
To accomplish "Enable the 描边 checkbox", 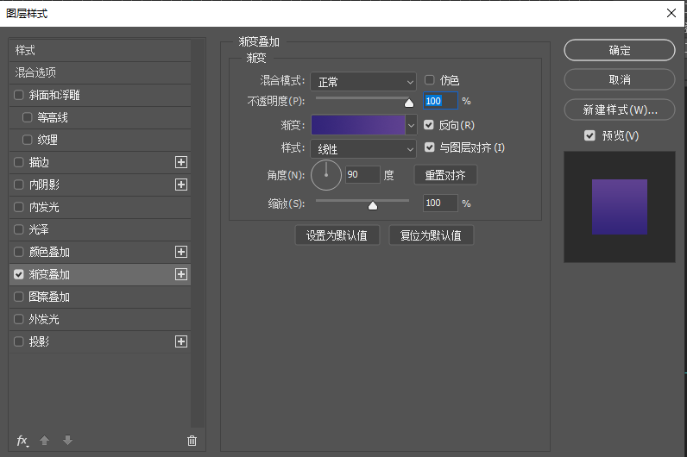I will click(19, 162).
